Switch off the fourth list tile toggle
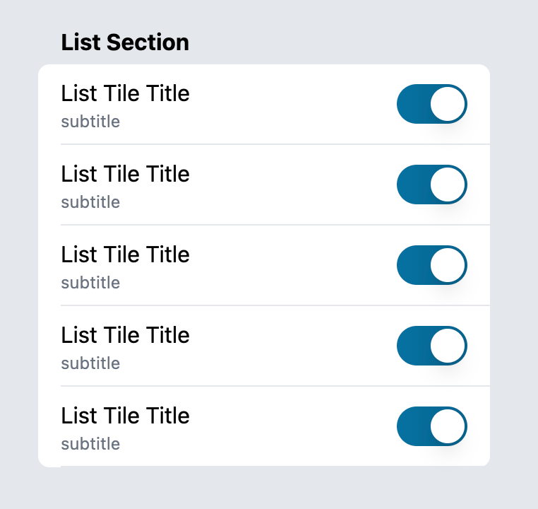The image size is (538, 509). coord(432,346)
